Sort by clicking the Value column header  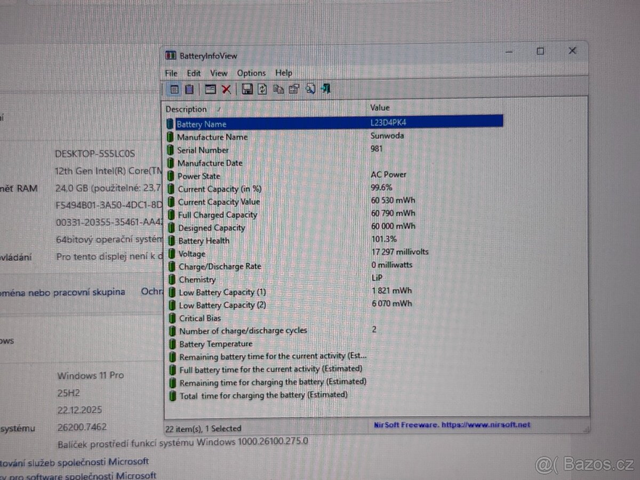pos(379,107)
